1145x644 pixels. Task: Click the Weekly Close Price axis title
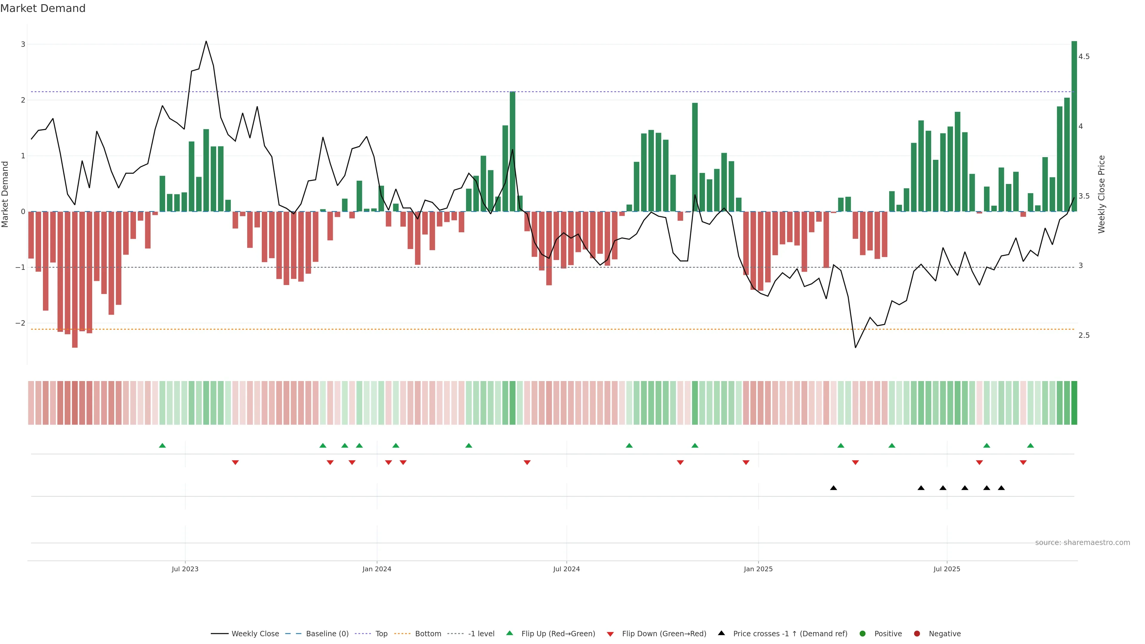coord(1101,194)
